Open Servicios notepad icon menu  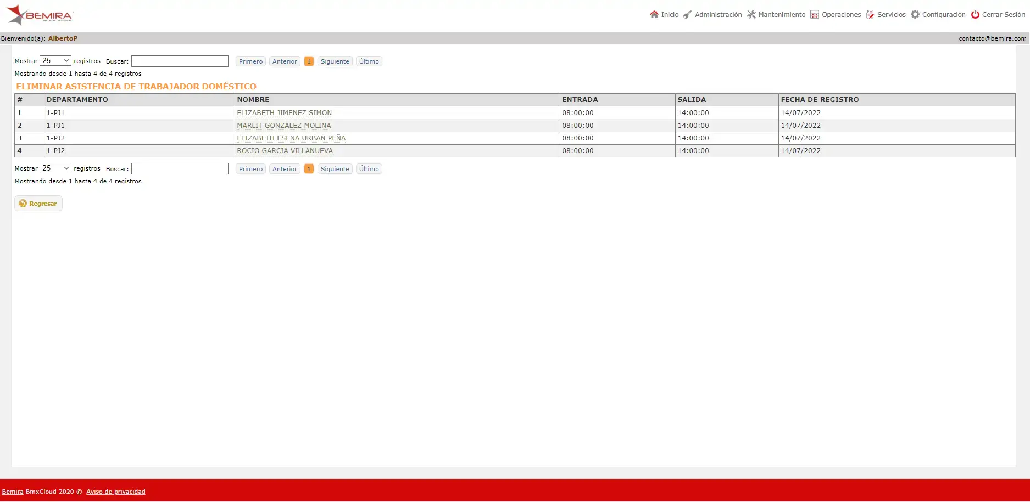pyautogui.click(x=870, y=15)
